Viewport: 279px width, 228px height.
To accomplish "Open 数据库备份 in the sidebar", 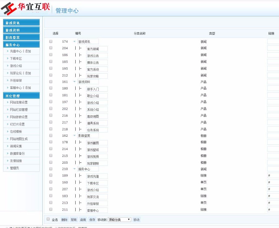I will [x=17, y=153].
